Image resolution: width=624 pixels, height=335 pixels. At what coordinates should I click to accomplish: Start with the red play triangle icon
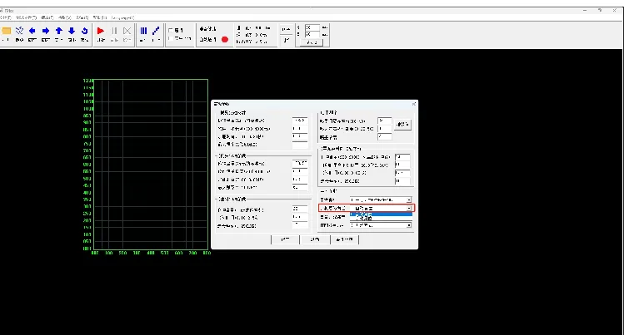coord(101,31)
